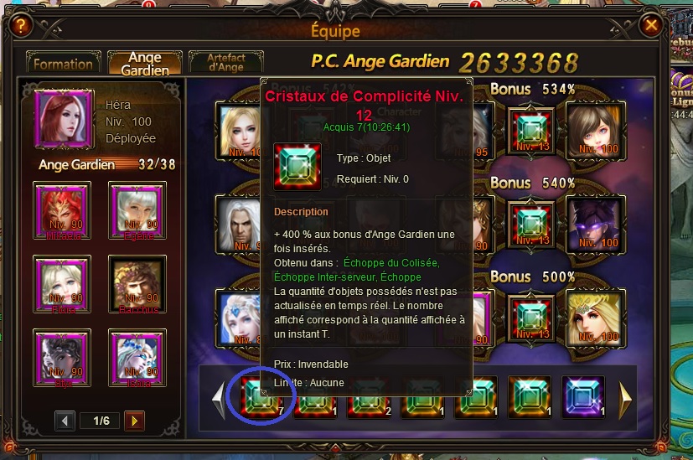Screen dimensions: 693x460
Task: Click the Niv. 13 crystal beside Bonus 540%
Action: pyautogui.click(x=531, y=225)
